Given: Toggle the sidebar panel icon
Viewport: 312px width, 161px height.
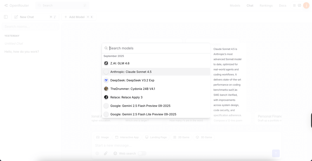Looking at the screenshot, I should 6,17.
